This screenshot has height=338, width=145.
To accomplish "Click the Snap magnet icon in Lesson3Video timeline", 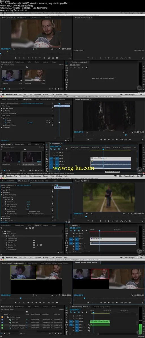I will point(55,149).
